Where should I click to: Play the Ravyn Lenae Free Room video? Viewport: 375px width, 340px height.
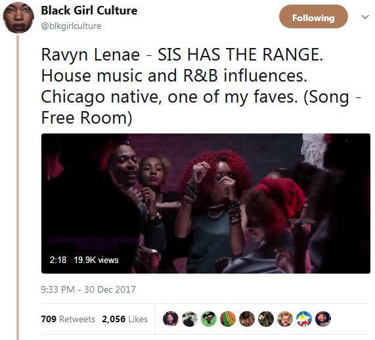coord(206,203)
